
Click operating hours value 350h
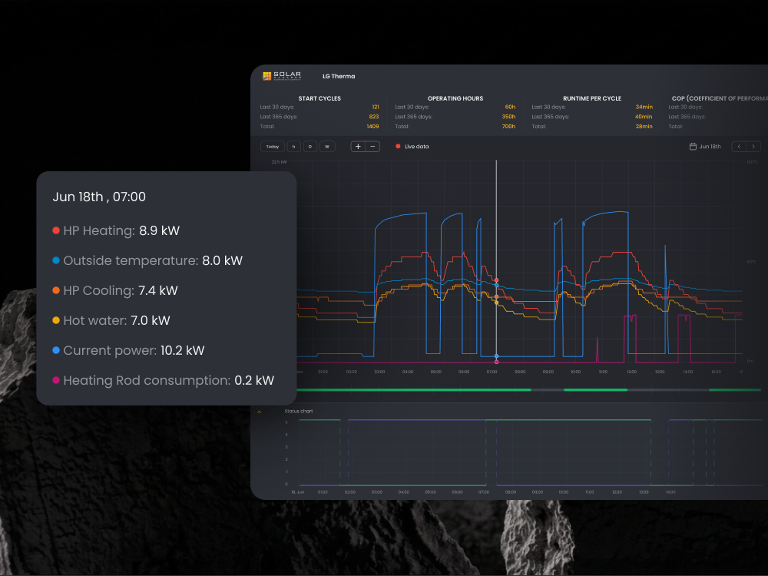508,117
